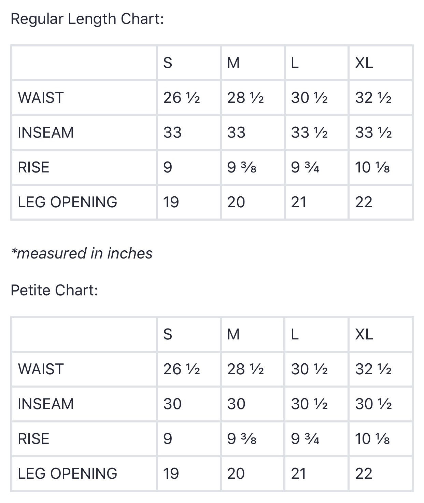The image size is (424, 503).
Task: Select the M column header in Petite chart
Action: point(234,334)
